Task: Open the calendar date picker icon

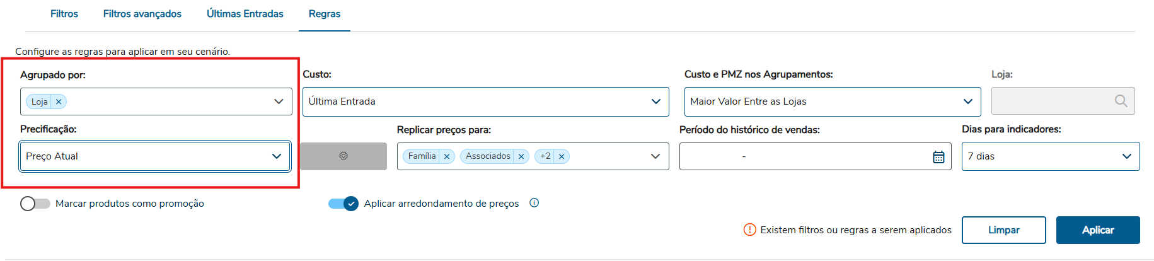Action: (938, 157)
